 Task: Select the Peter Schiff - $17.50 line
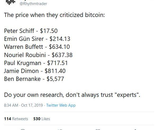31,31
